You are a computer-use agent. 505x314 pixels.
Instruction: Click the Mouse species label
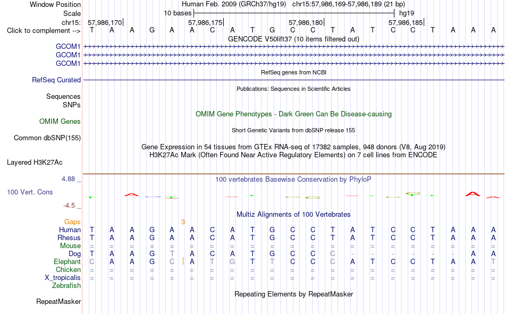click(x=70, y=245)
